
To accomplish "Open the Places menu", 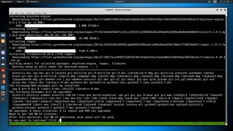I will tap(20, 1).
